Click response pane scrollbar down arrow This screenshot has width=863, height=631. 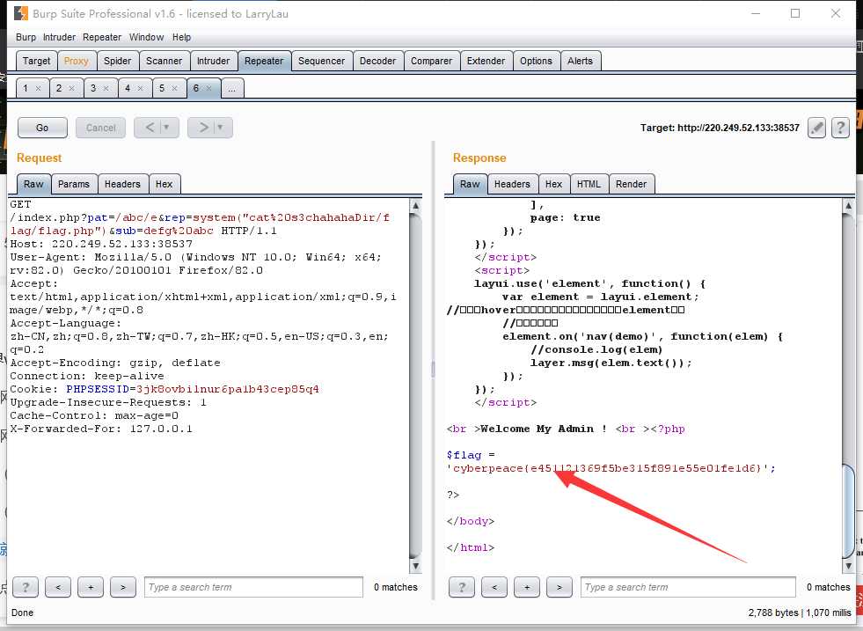(848, 566)
